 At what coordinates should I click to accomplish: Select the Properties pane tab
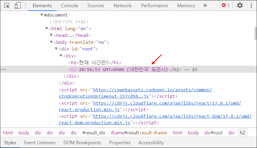coord(120,143)
